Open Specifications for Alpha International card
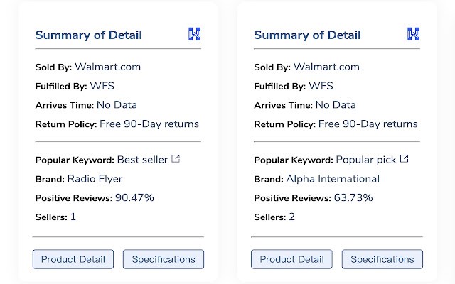 382,259
